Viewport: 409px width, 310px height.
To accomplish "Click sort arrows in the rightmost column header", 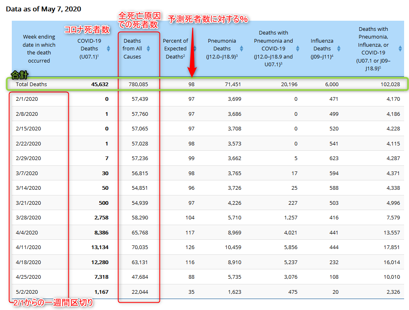I will click(399, 49).
